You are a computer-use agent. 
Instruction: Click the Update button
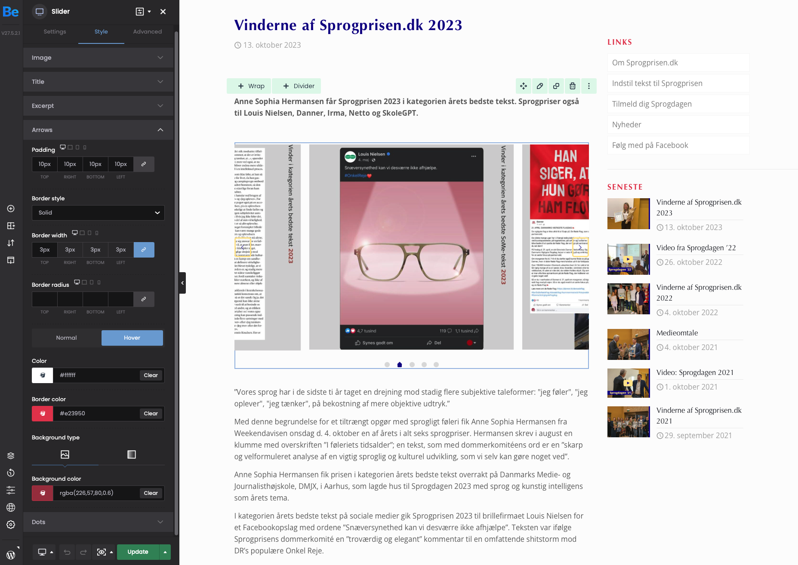pos(138,552)
